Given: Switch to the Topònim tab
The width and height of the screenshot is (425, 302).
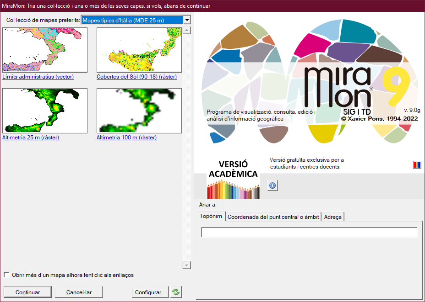Looking at the screenshot, I should (211, 216).
